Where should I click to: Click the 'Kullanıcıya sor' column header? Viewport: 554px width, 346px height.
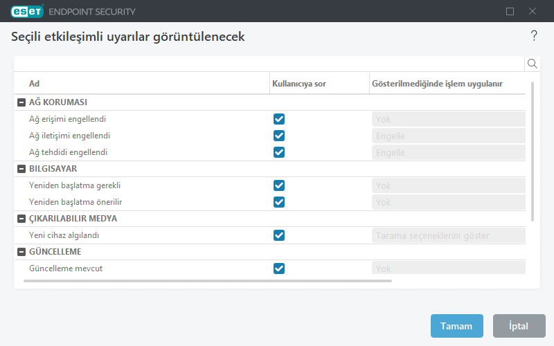pos(298,84)
